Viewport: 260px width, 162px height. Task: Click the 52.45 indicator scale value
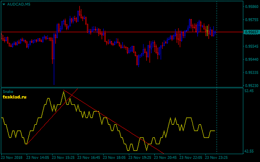click(249, 91)
